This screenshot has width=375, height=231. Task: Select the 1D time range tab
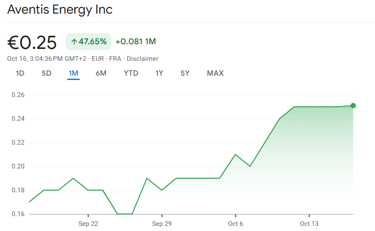pos(20,73)
